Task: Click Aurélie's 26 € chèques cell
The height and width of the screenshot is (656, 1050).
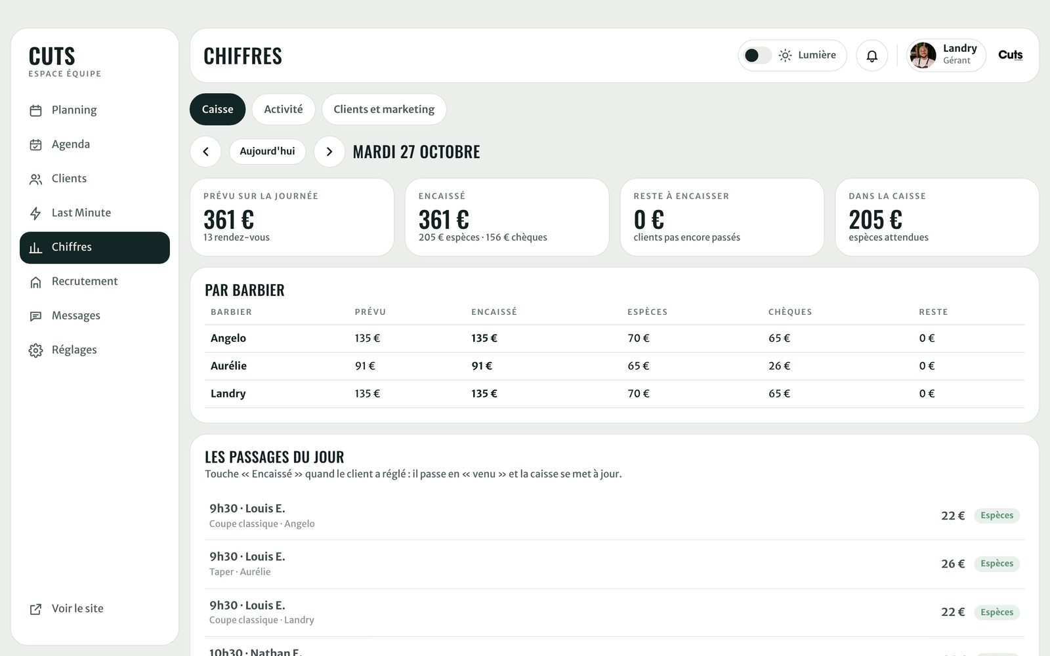Action: point(779,366)
